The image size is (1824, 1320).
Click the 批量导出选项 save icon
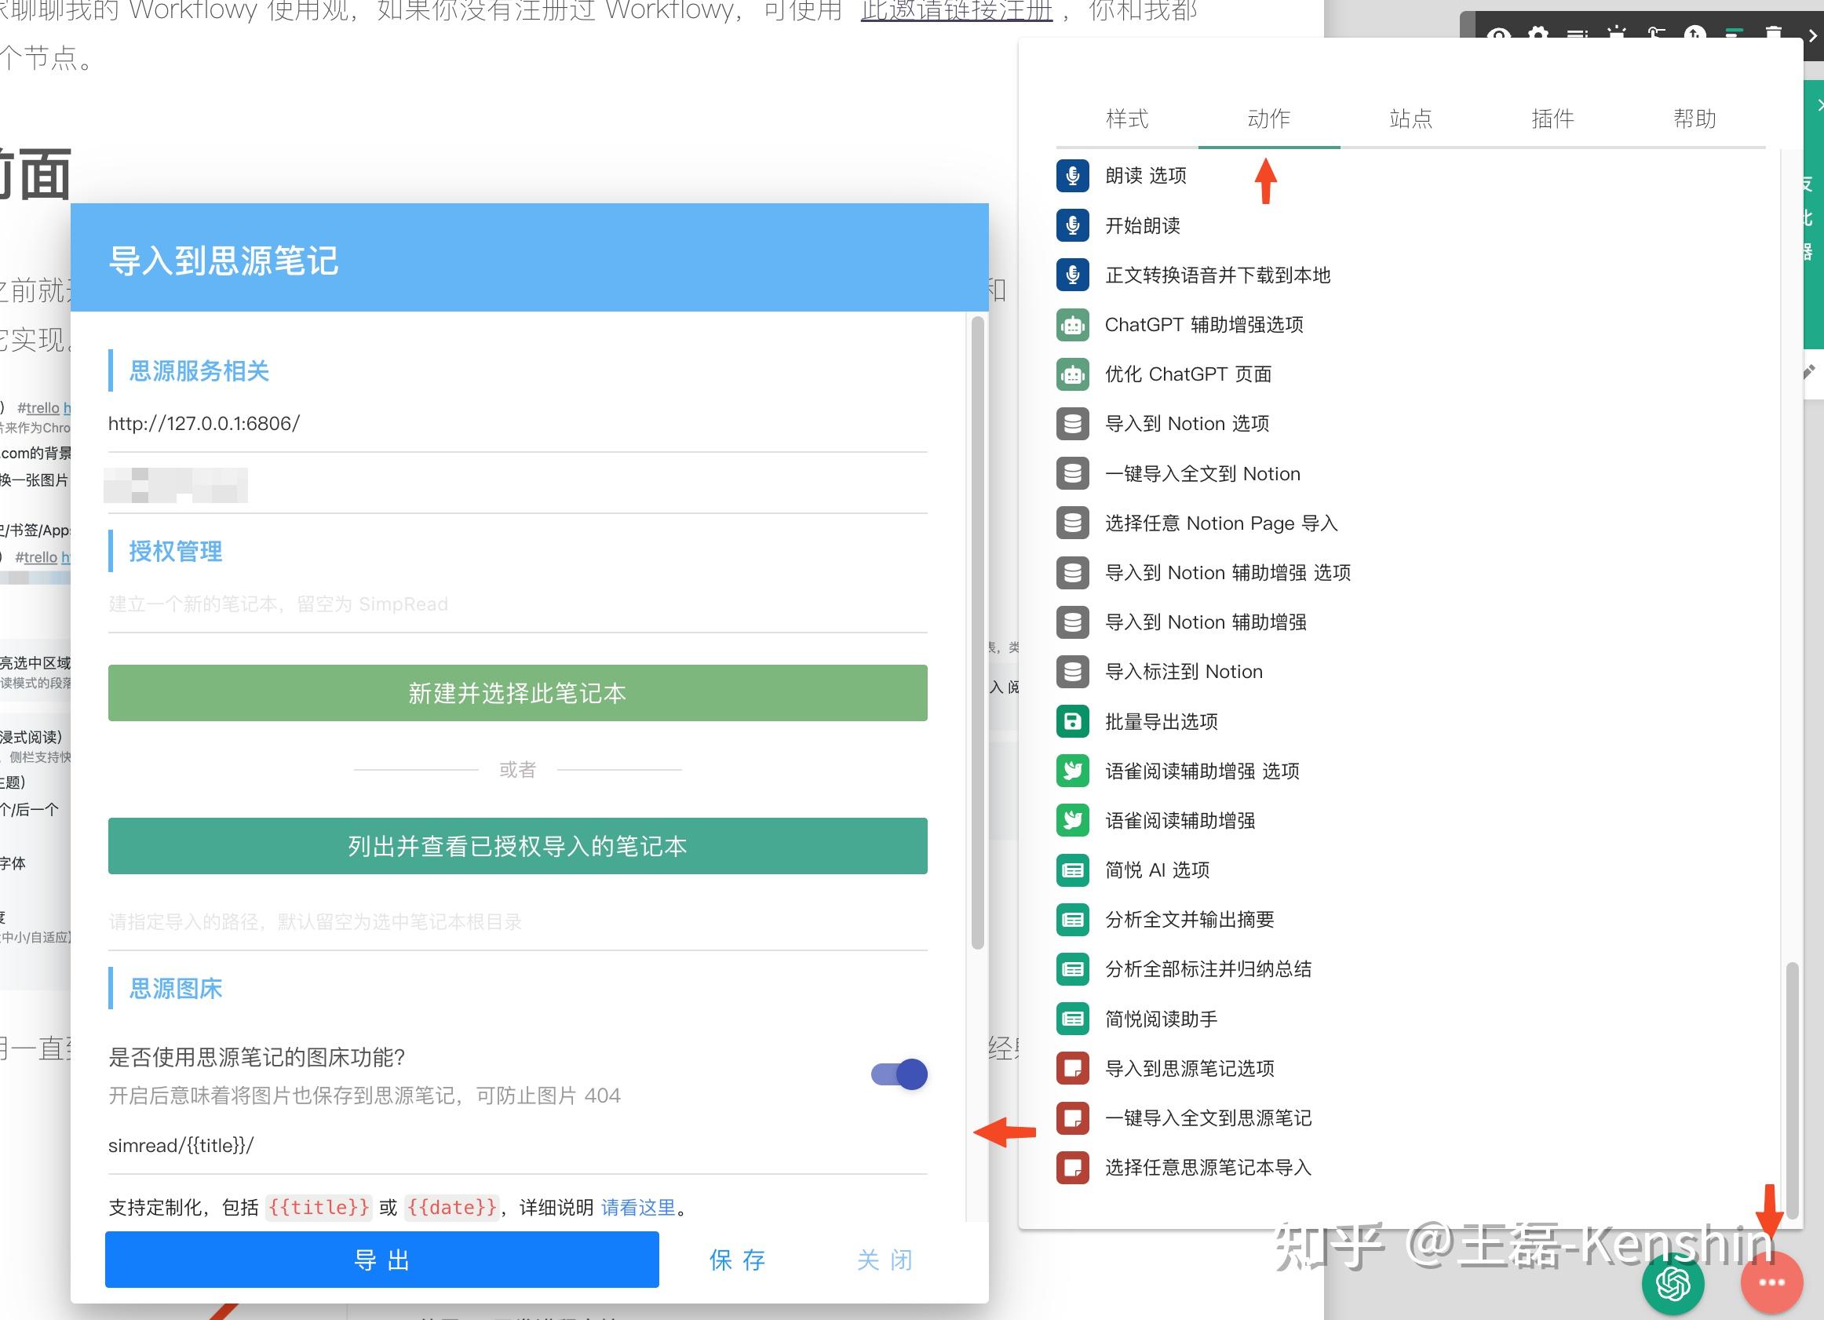pyautogui.click(x=1072, y=721)
